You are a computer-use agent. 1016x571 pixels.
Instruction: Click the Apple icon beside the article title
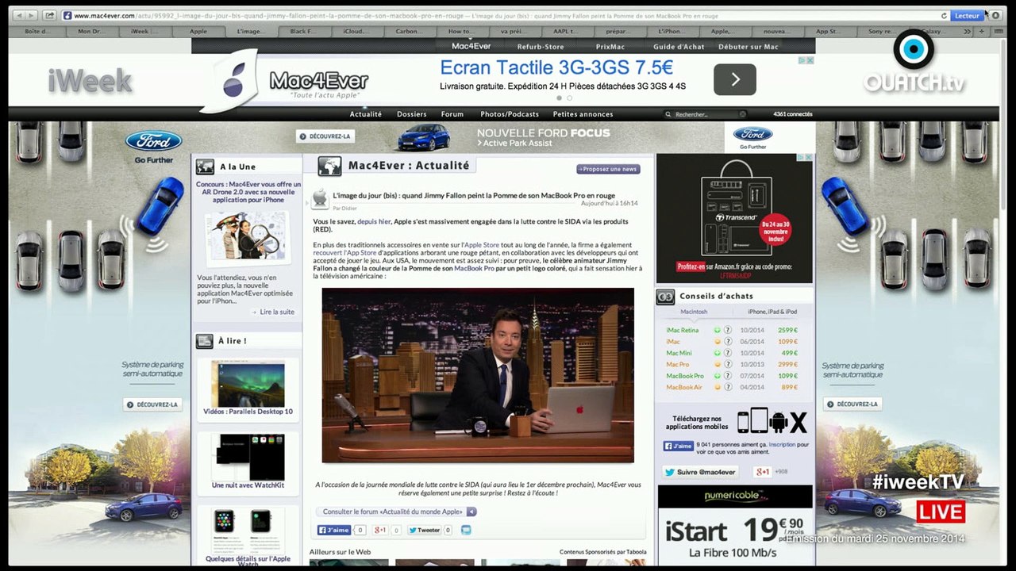[321, 198]
